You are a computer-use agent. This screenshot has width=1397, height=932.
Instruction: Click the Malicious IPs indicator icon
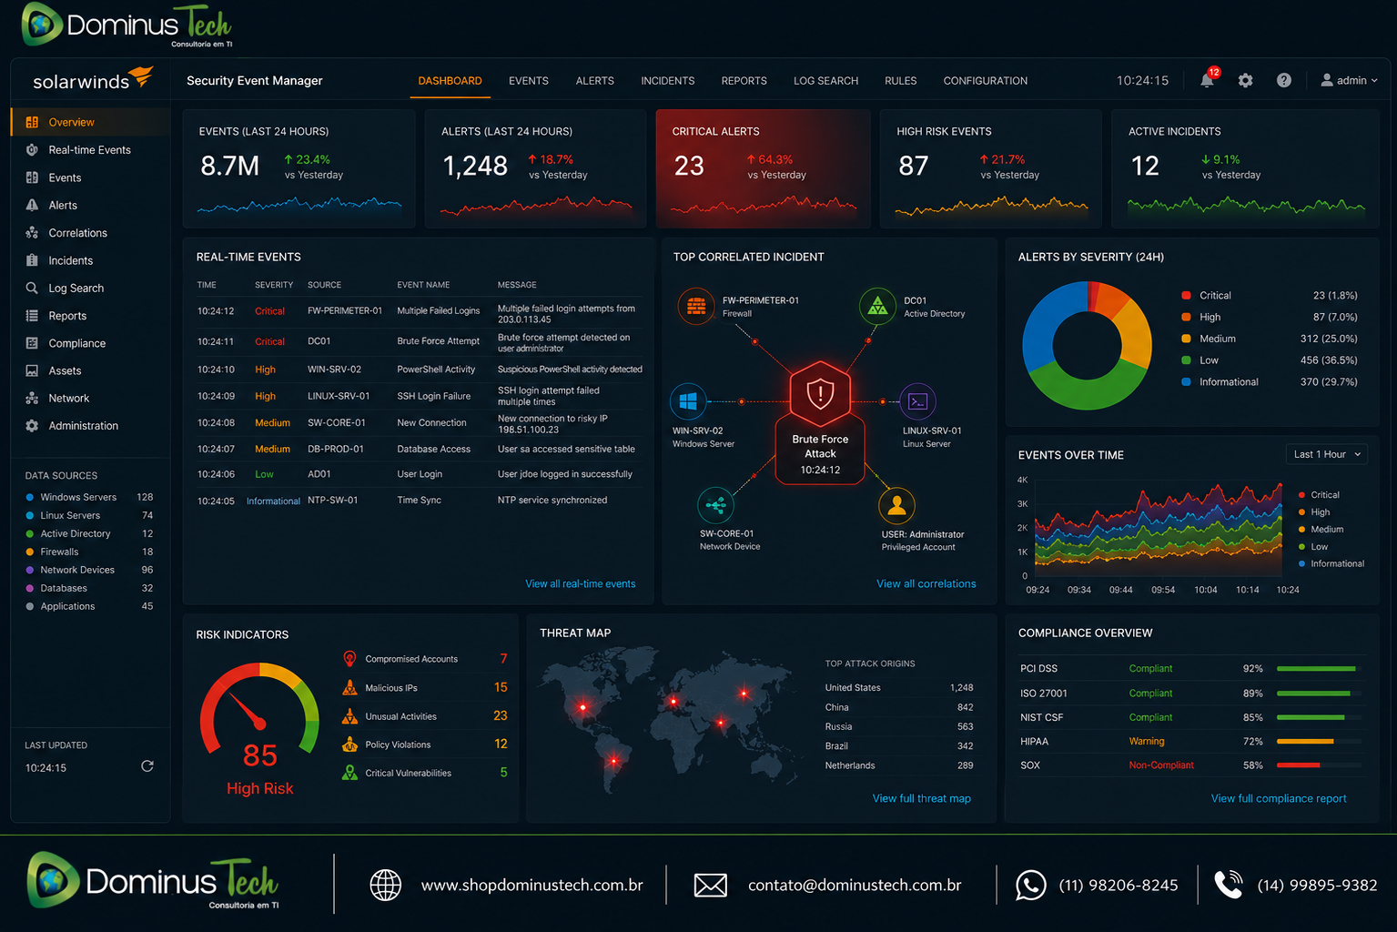(x=349, y=687)
